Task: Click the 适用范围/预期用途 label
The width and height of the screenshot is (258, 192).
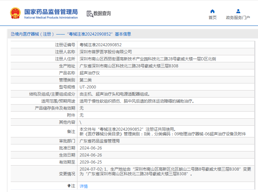Action: click(58, 101)
